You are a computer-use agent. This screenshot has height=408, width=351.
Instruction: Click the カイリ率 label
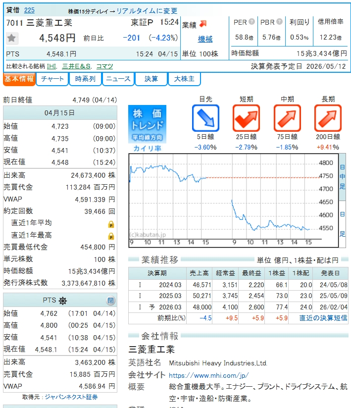click(147, 149)
